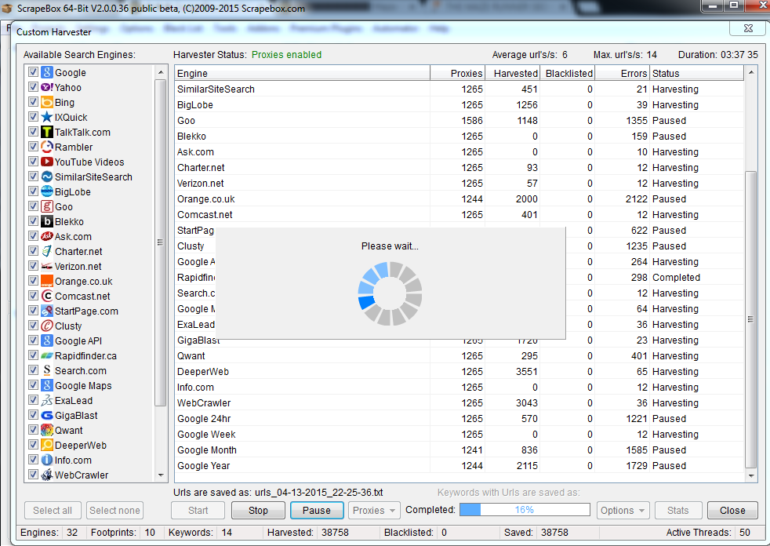This screenshot has height=546, width=770.
Task: Click scroll-up arrow of engine list
Action: pos(161,72)
